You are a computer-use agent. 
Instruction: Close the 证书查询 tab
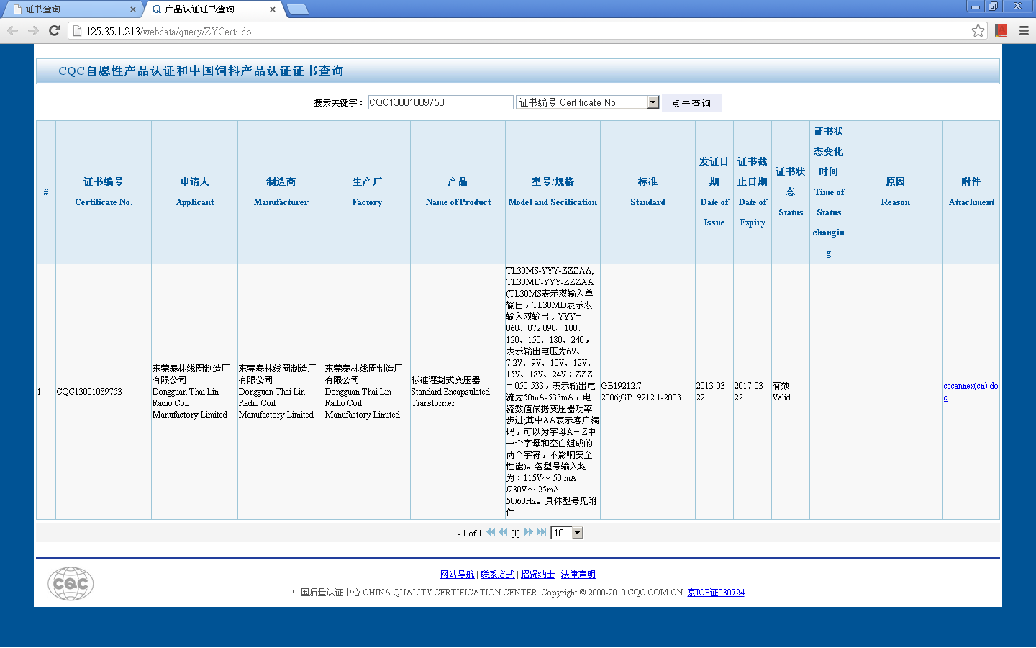[x=132, y=9]
